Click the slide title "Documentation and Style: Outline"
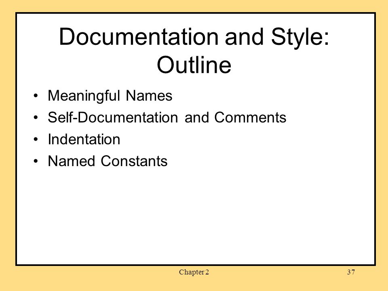388x291 pixels. 194,51
